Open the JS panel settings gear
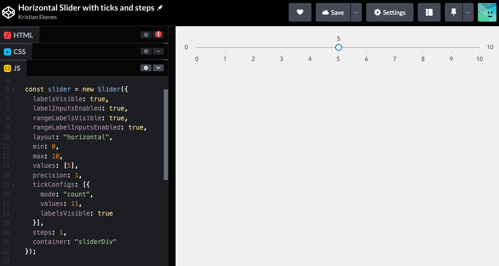The height and width of the screenshot is (266, 499). (146, 68)
